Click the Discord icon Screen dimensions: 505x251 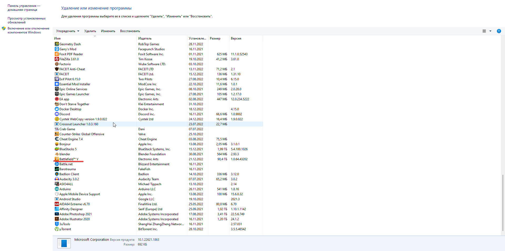57,114
